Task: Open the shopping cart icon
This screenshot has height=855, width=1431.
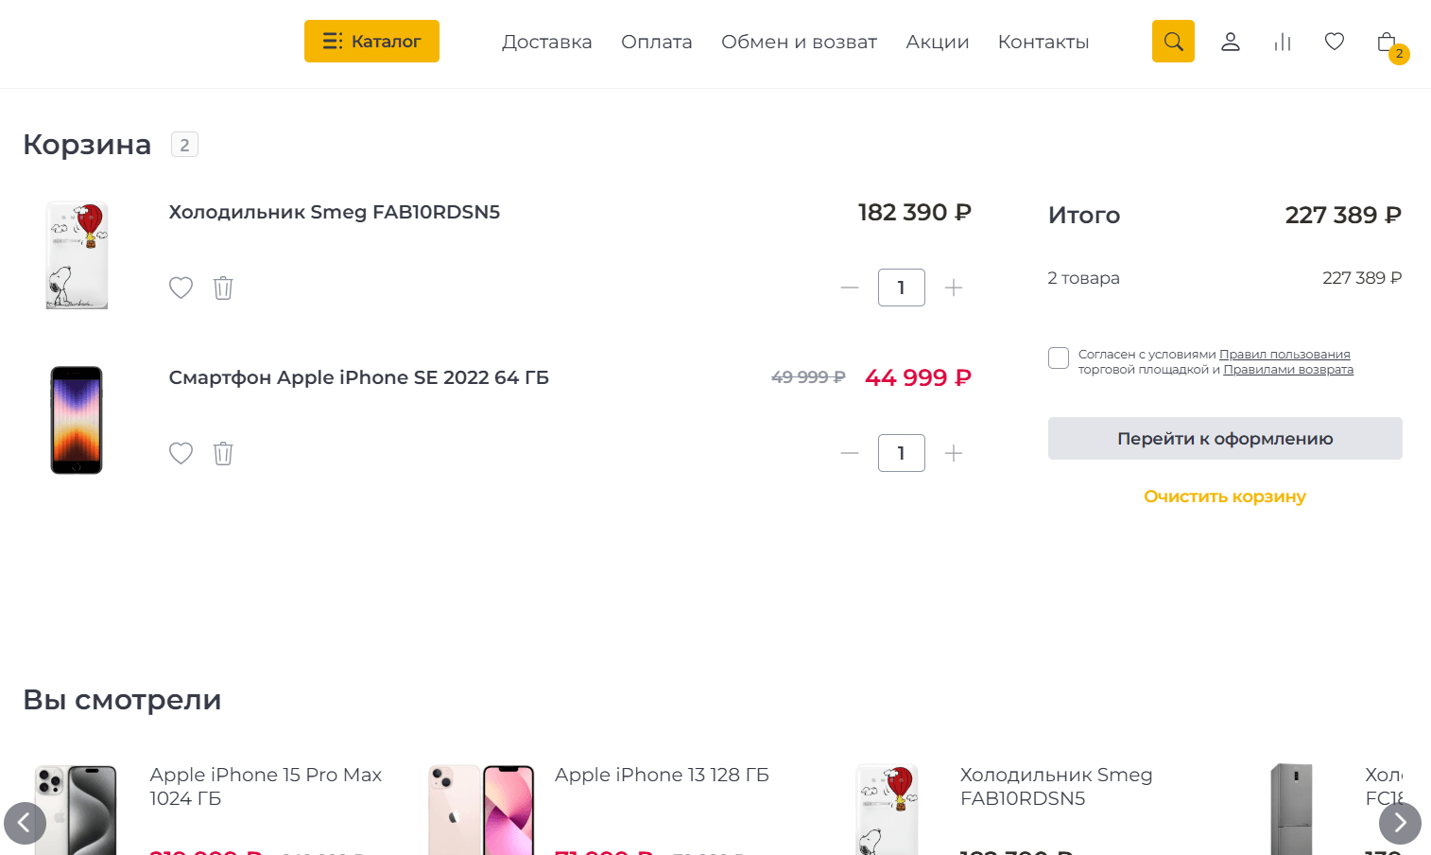Action: pyautogui.click(x=1387, y=42)
